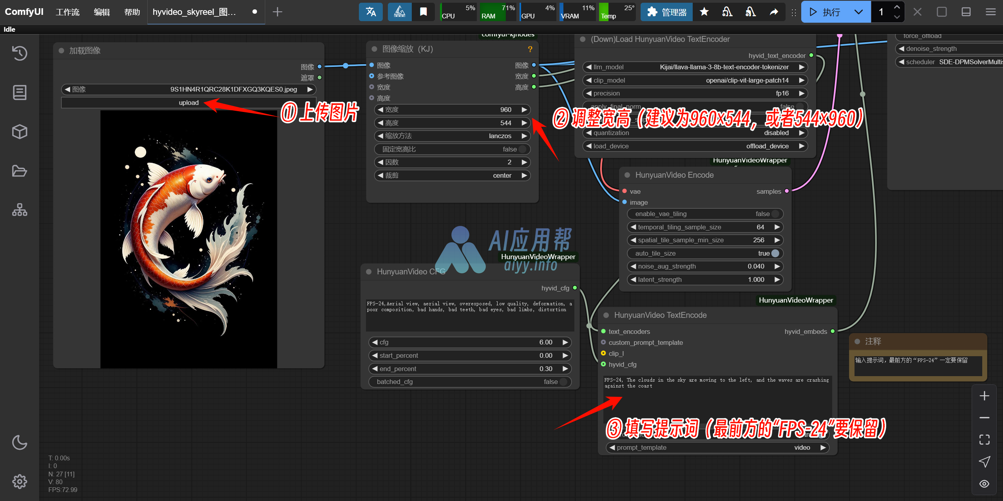This screenshot has height=501, width=1003.
Task: Click the help question mark on 图像缩放 node
Action: coord(530,49)
